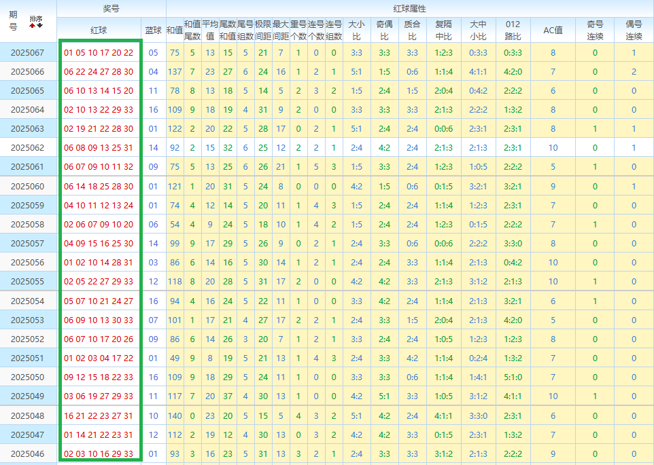
Task: Click red balls 09 12 15 18 22 33
Action: pos(99,377)
